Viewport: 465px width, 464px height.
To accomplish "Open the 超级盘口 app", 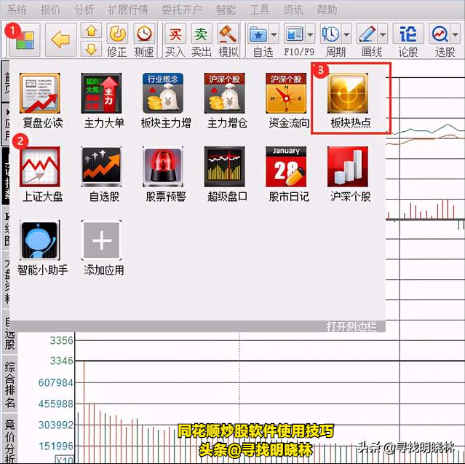I will tap(224, 167).
